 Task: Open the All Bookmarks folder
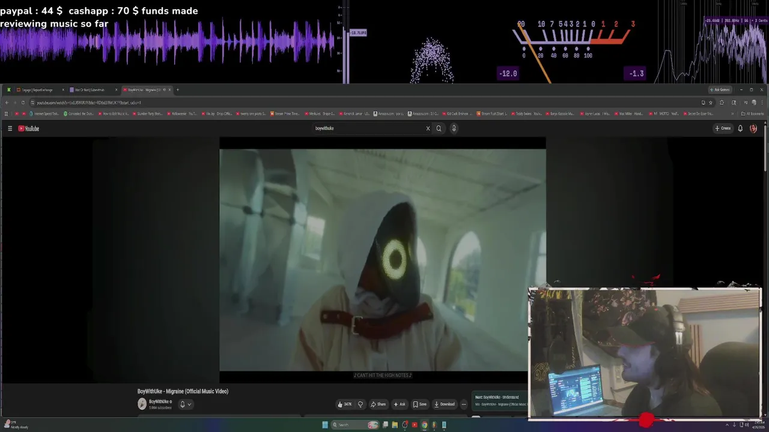[x=753, y=113]
